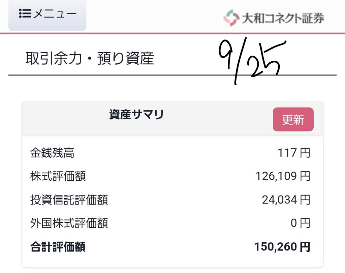Click the 株式評価額 row label
The width and height of the screenshot is (345, 273).
[58, 176]
